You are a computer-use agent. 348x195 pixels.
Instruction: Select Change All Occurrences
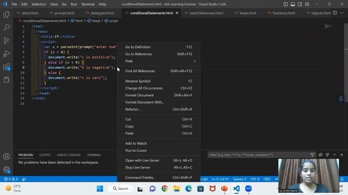[x=159, y=88]
